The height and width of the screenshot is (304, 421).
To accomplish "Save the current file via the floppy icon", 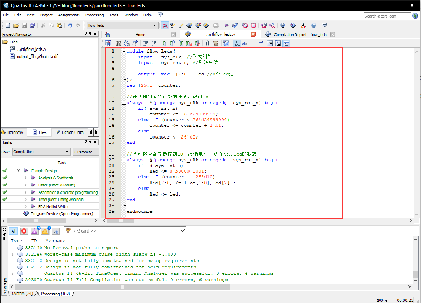I will click(x=24, y=25).
